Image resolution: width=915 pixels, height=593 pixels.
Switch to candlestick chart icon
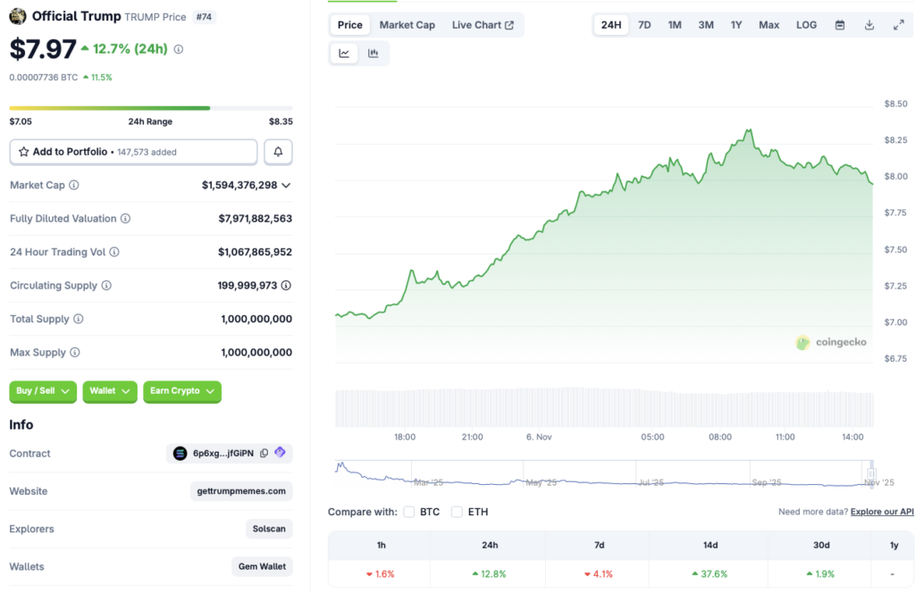(x=373, y=54)
